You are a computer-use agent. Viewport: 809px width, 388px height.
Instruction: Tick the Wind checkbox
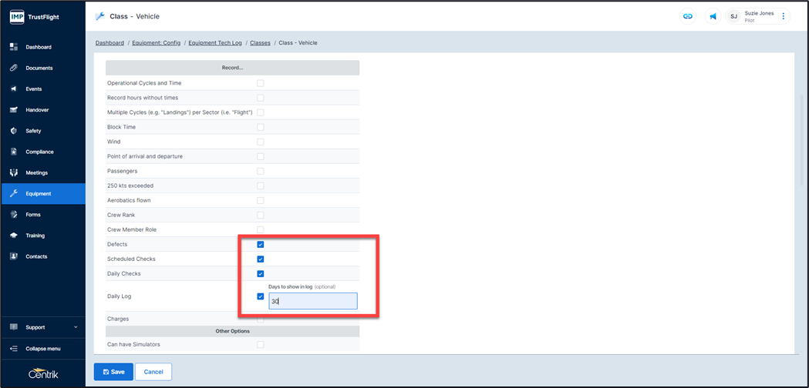pos(261,142)
